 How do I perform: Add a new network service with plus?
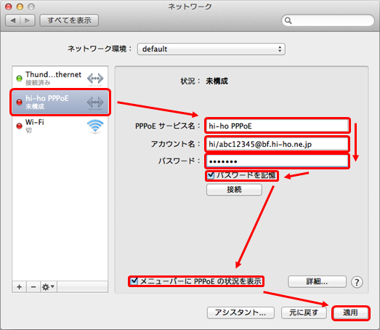20,287
